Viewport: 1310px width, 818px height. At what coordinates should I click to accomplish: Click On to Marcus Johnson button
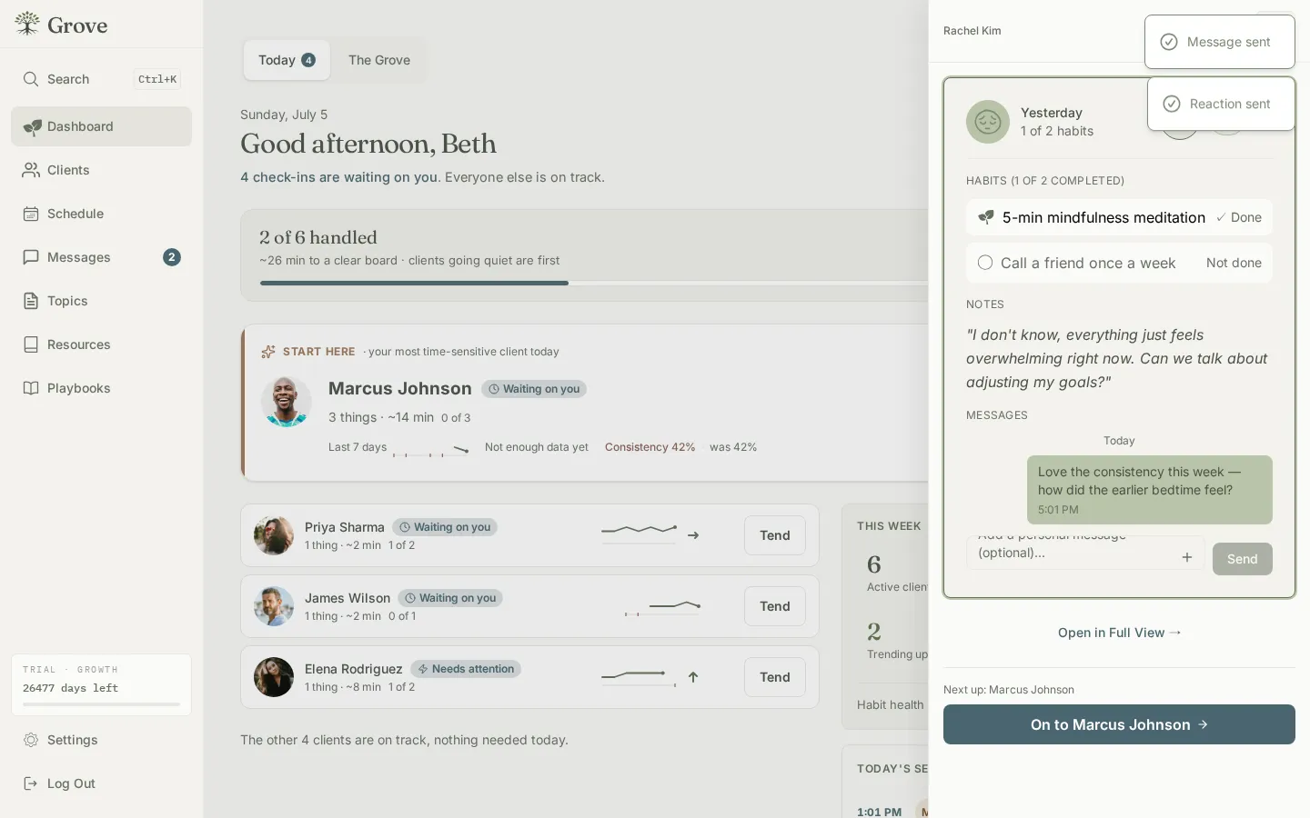point(1119,724)
